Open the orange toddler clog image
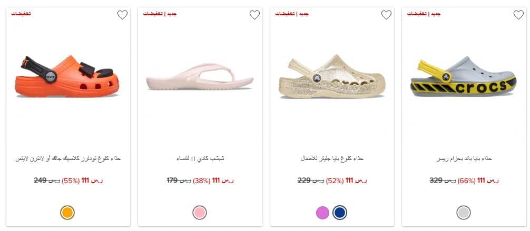Viewport: 530px width, 231px height. [67, 75]
